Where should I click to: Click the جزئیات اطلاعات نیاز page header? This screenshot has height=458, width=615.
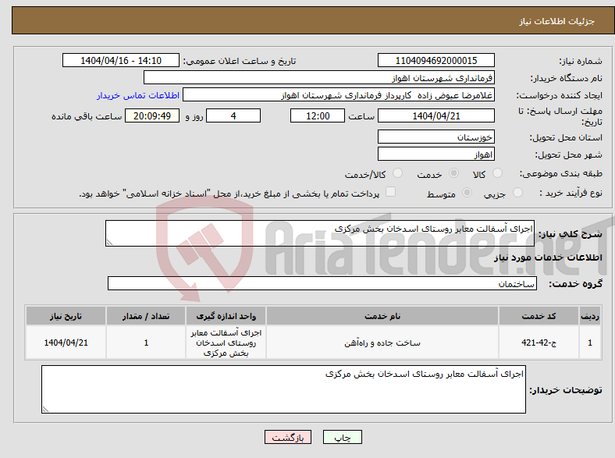(557, 21)
